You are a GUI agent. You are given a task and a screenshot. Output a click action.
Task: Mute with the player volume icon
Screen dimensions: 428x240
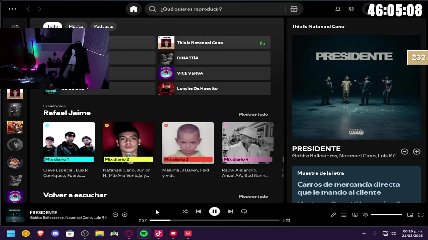365,215
